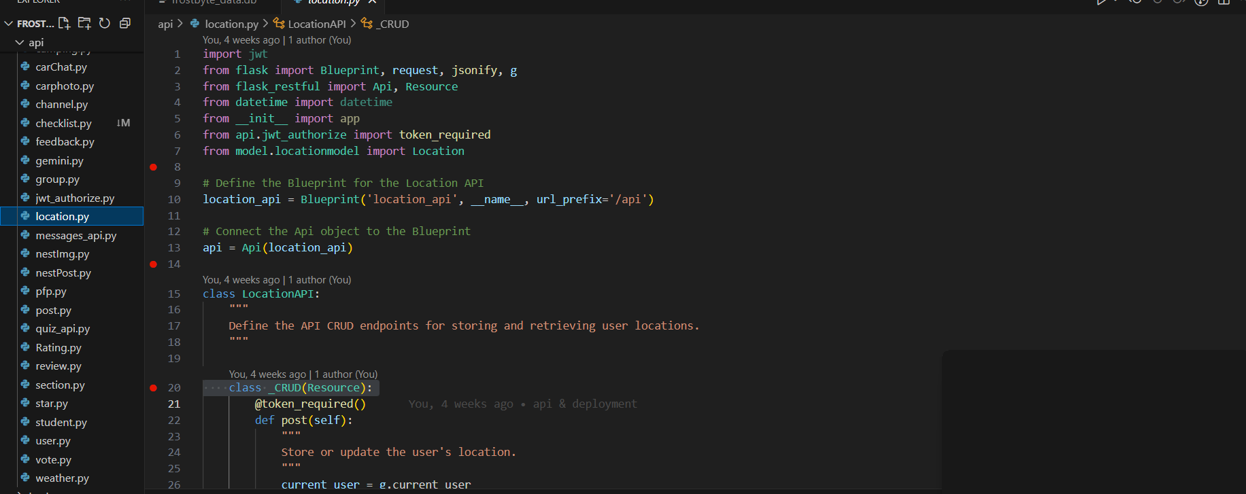
Task: Select pfp.py in the file tree
Action: (51, 292)
